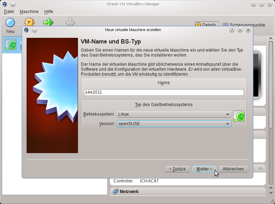This screenshot has height=204, width=275.
Task: Click the vertical scrollbar in details pane
Action: tap(271, 85)
